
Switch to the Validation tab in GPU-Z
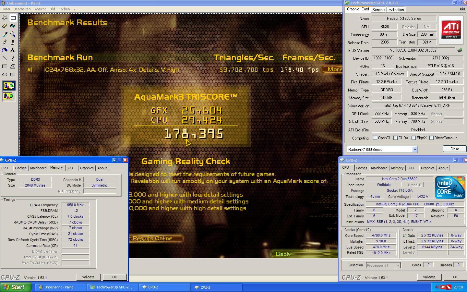pyautogui.click(x=396, y=10)
